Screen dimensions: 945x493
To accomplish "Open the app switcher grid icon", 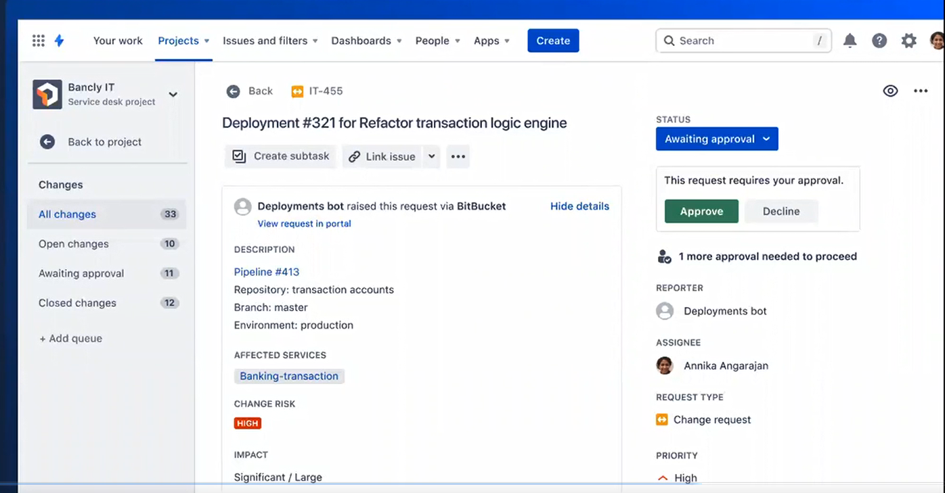I will [x=39, y=41].
